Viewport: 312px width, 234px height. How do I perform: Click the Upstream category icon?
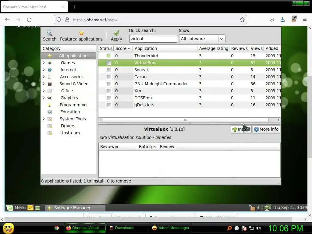point(50,133)
